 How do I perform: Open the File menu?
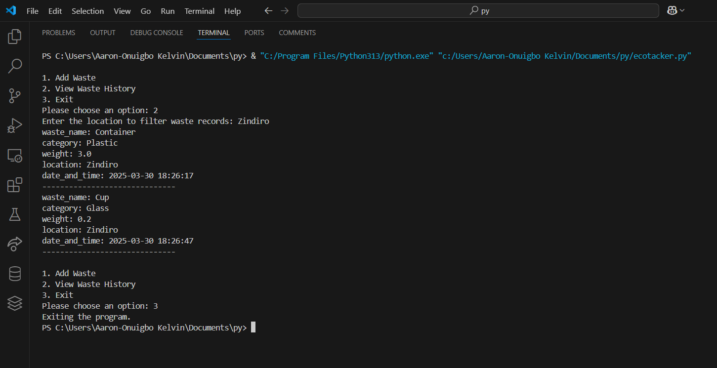click(33, 11)
